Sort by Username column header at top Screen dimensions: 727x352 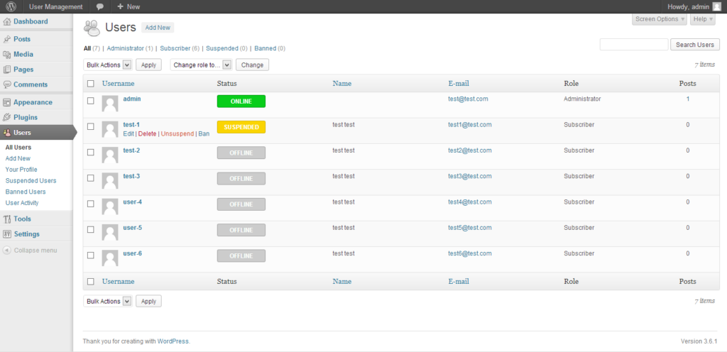point(119,84)
